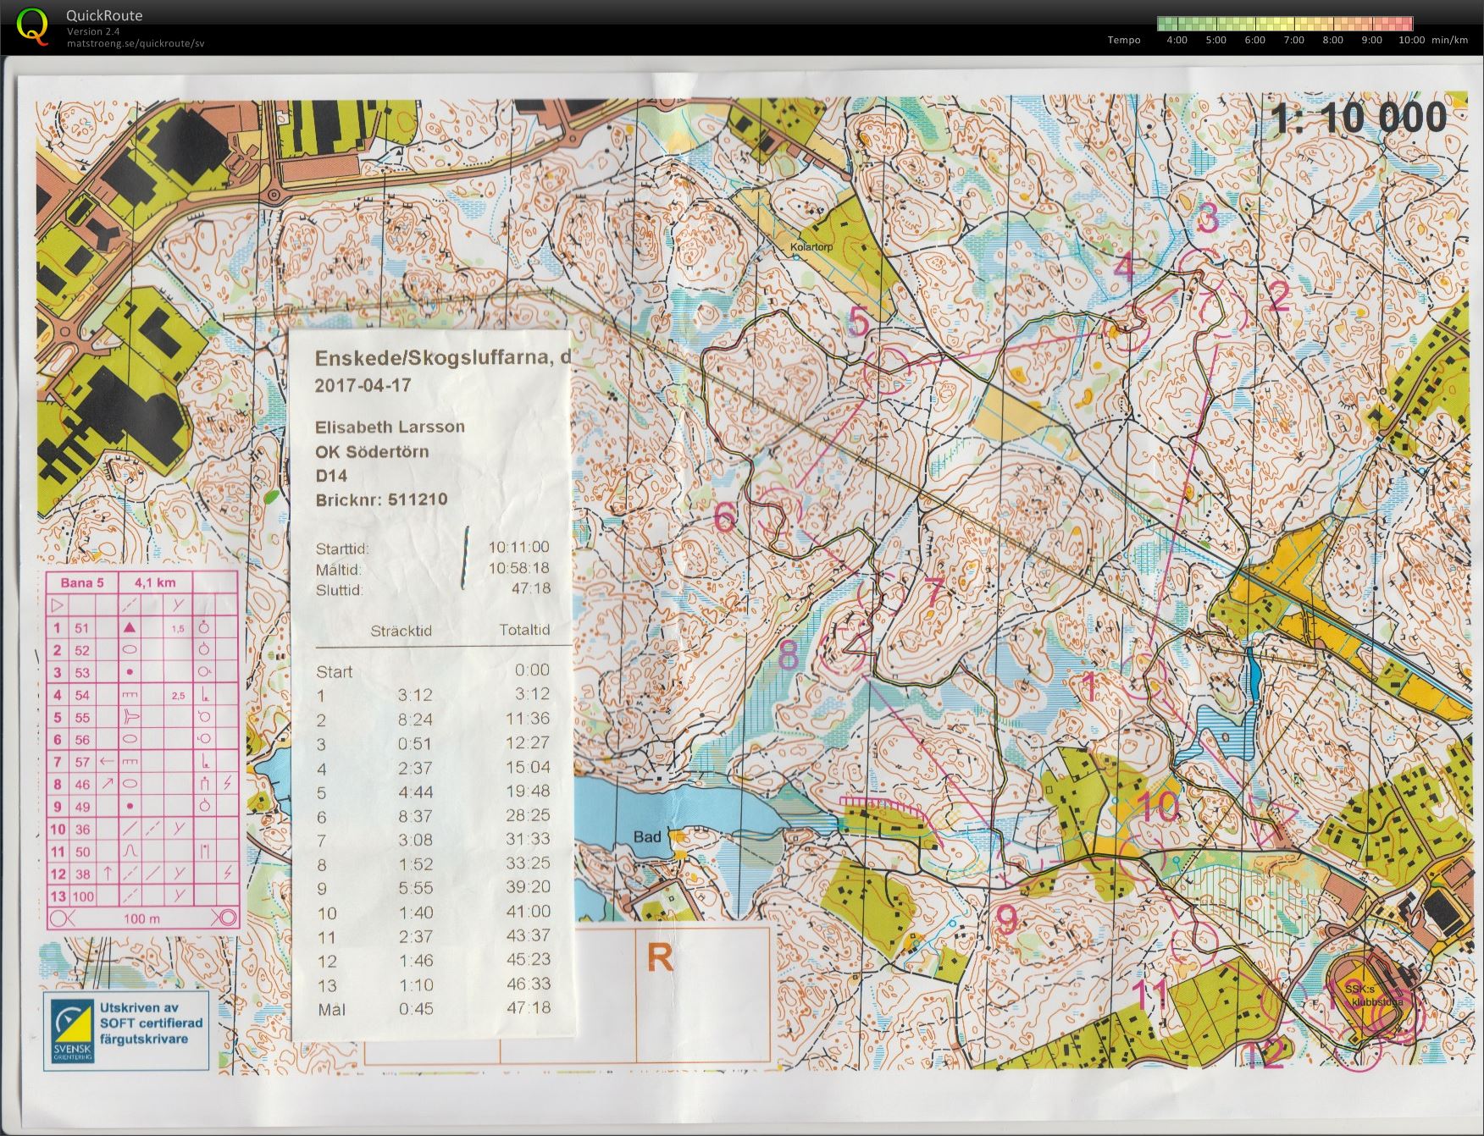Viewport: 1484px width, 1136px height.
Task: Click the Bana 5 header in control descriptions
Action: (x=82, y=582)
